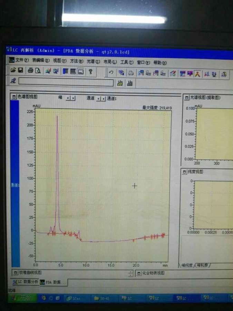The width and height of the screenshot is (233, 311).
Task: Select the LC 数据分析 tab
Action: [26, 282]
